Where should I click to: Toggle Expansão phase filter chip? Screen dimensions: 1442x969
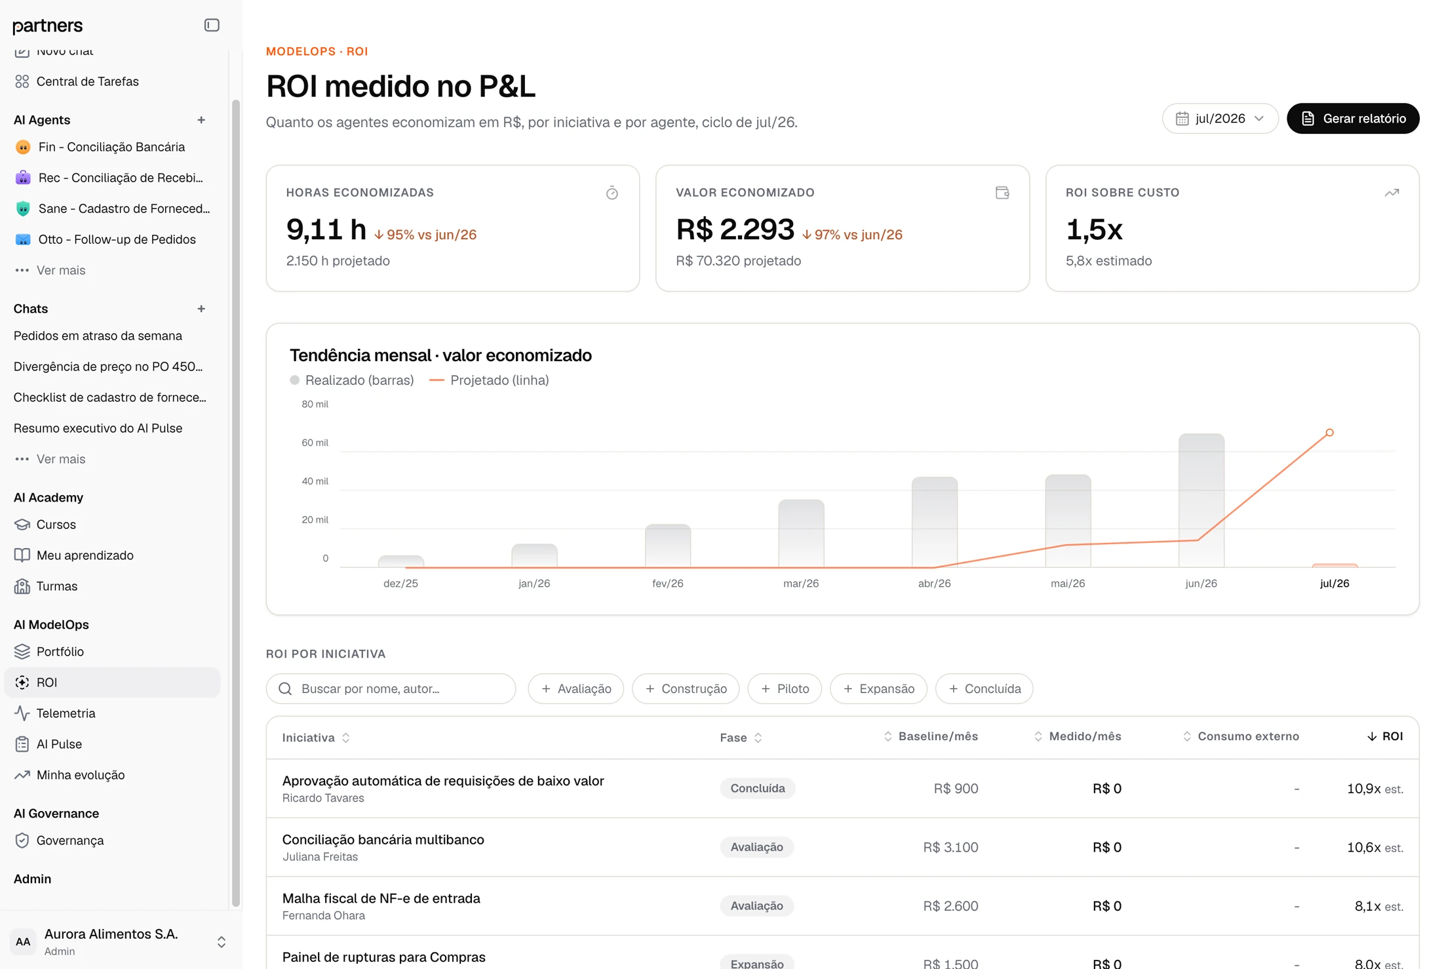coord(878,688)
